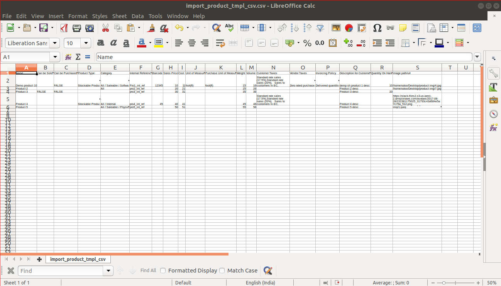Screen dimensions: 501x286
Task: Click the Find text input field
Action: pyautogui.click(x=61, y=271)
